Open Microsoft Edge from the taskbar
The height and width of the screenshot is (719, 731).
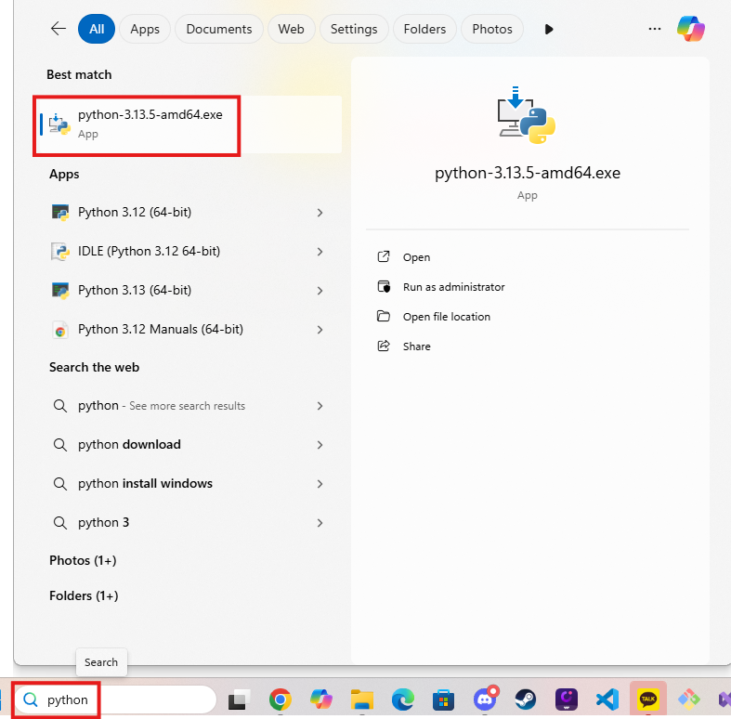pos(403,699)
